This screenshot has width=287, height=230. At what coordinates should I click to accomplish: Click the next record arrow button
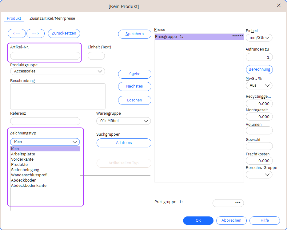(x=35, y=33)
